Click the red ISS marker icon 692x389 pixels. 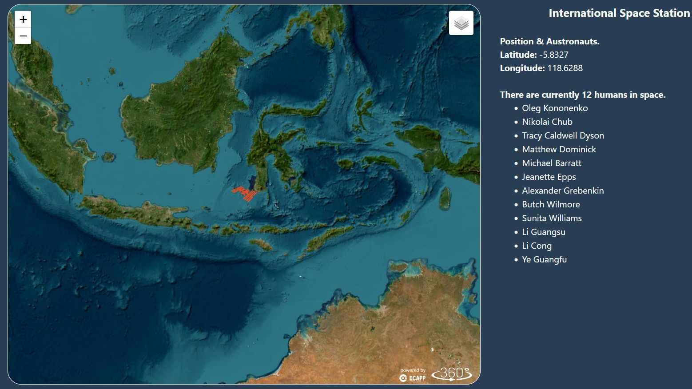245,193
